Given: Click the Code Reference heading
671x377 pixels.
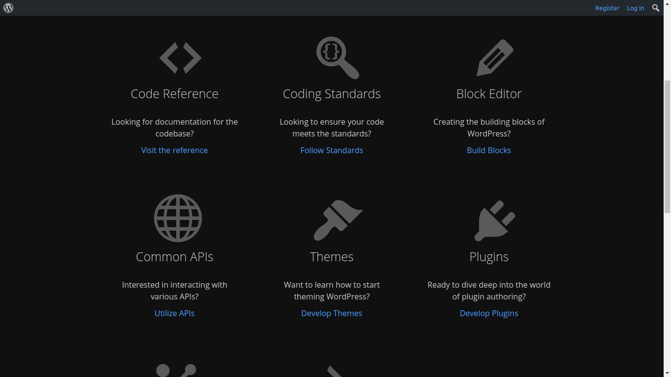Looking at the screenshot, I should point(174,94).
